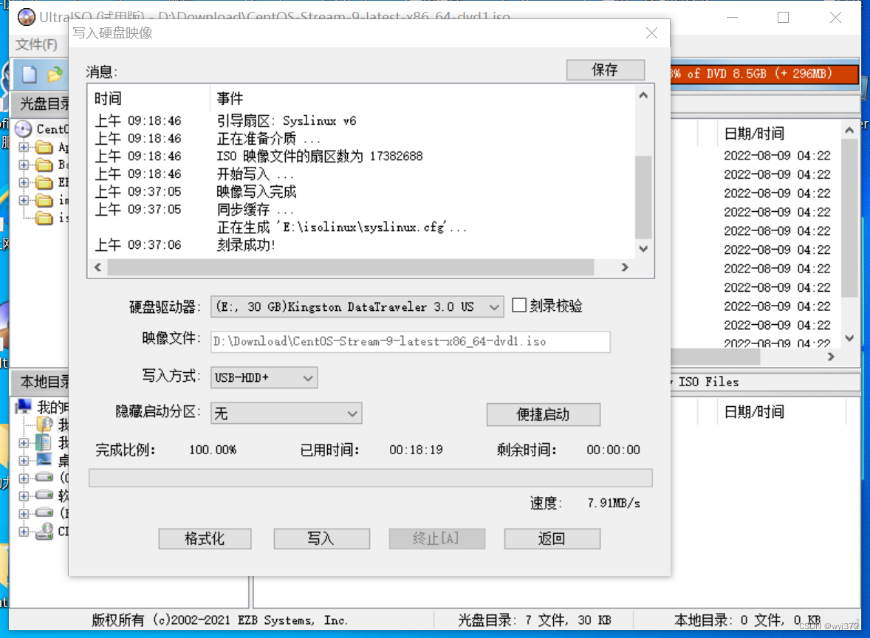
Task: Click the message log scroll-down arrow
Action: 643,249
